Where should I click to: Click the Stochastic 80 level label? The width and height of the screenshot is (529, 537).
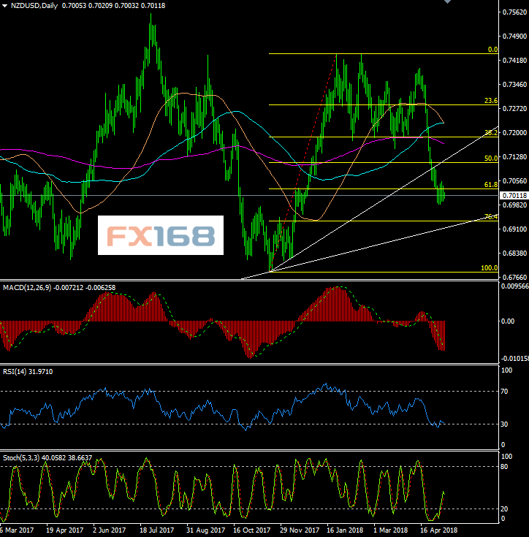pyautogui.click(x=504, y=467)
